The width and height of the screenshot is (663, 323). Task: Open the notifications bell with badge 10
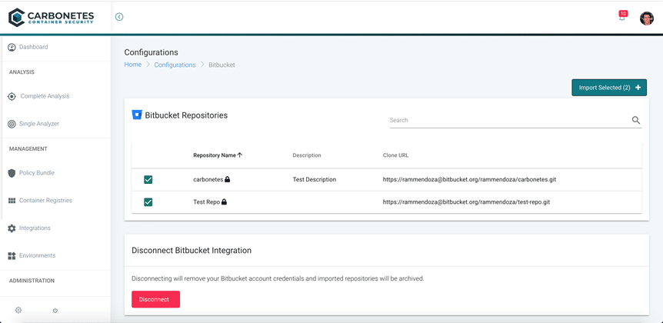(622, 16)
